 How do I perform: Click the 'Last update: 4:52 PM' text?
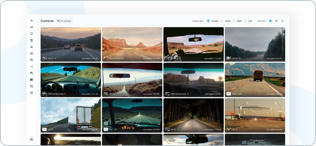pyautogui.click(x=152, y=94)
